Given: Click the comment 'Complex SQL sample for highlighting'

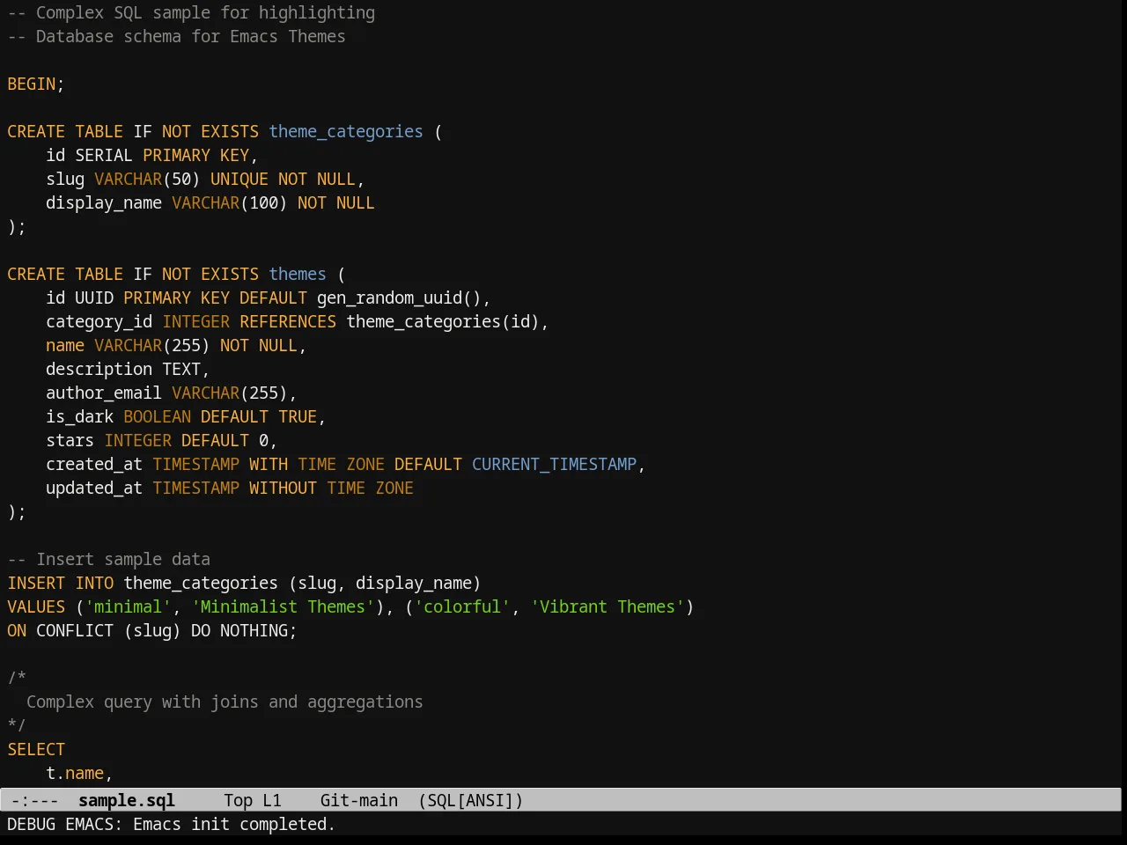Looking at the screenshot, I should [205, 12].
